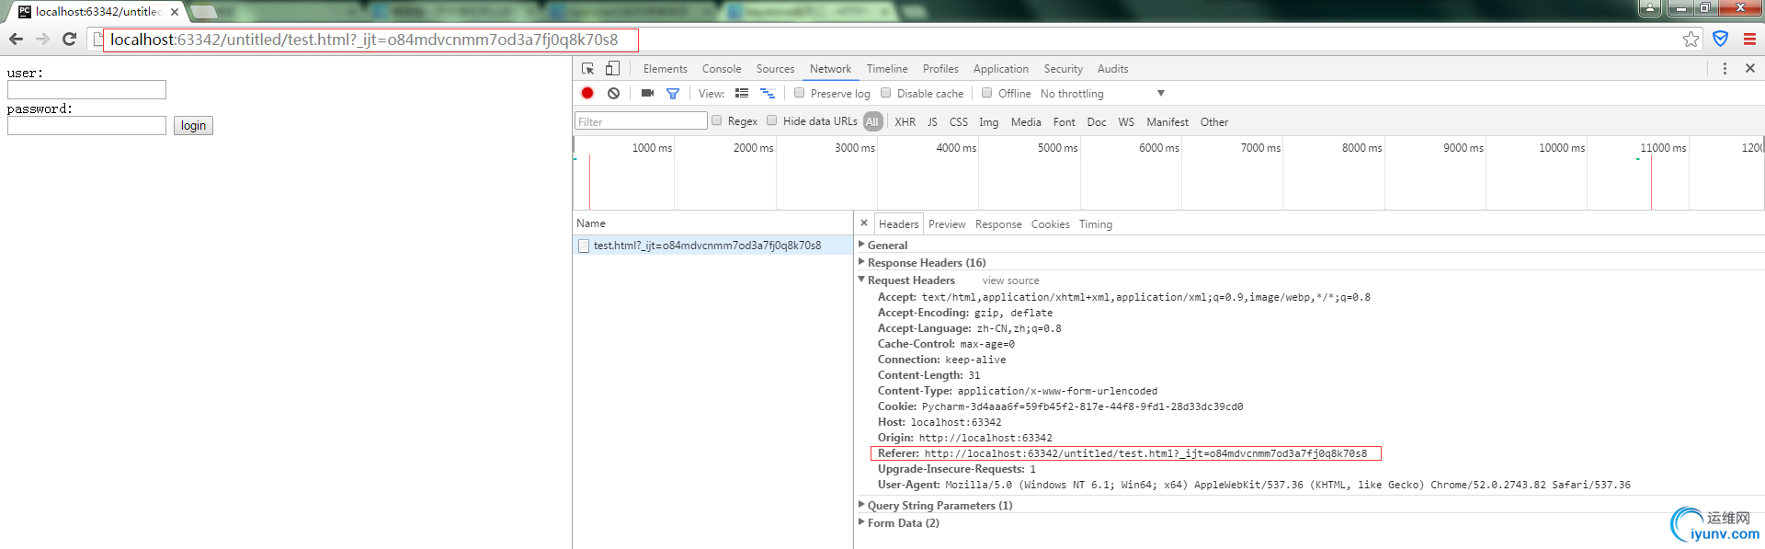1765x549 pixels.
Task: Switch to the Application panel
Action: [x=1001, y=69]
